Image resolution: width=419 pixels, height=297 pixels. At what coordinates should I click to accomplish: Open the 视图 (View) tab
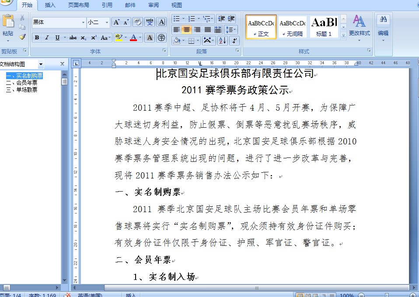[176, 5]
